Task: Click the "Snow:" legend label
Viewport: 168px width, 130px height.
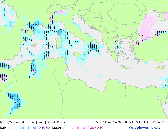Action: pyautogui.click(x=56, y=128)
